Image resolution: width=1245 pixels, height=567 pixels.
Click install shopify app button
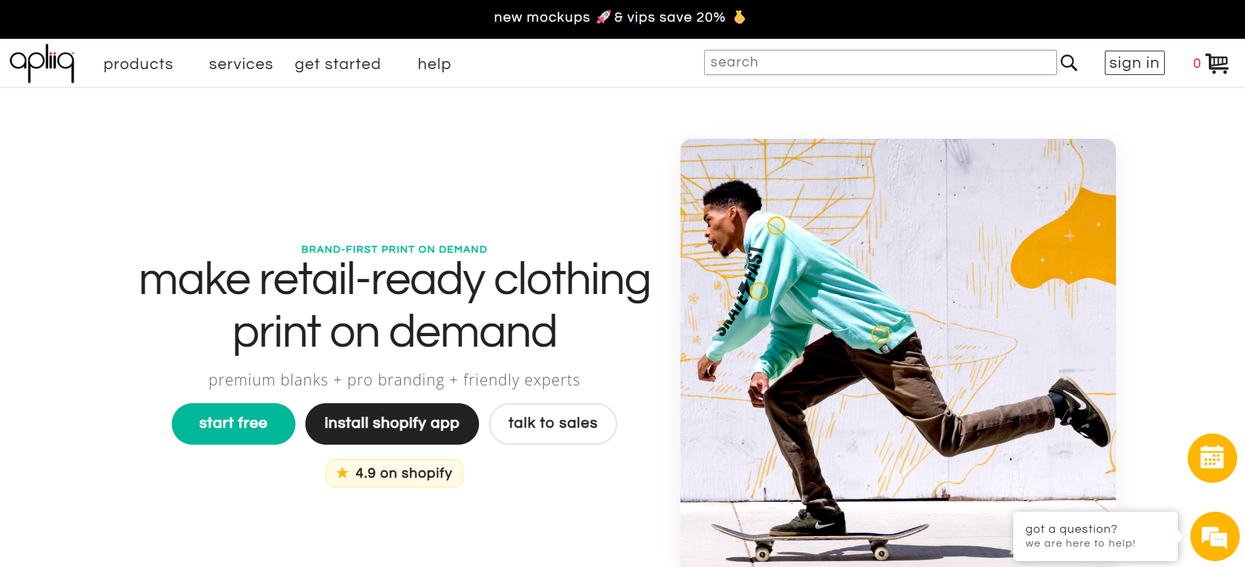tap(392, 424)
